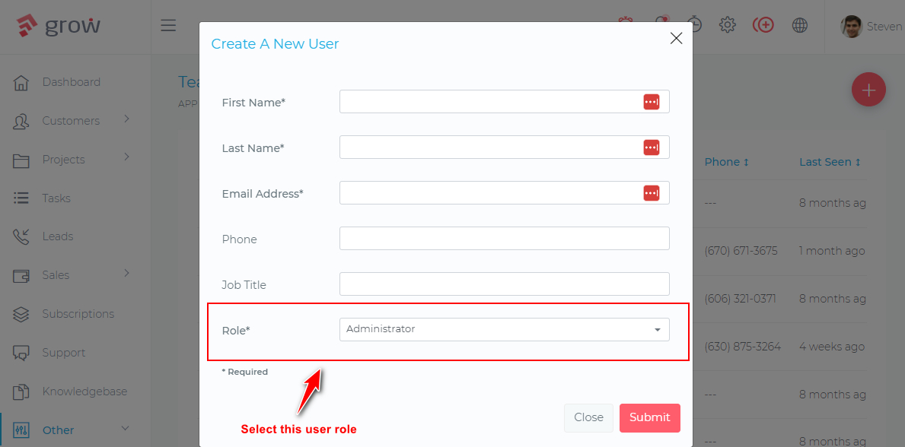The image size is (905, 447).
Task: Submit the Create A New User form
Action: (x=649, y=417)
